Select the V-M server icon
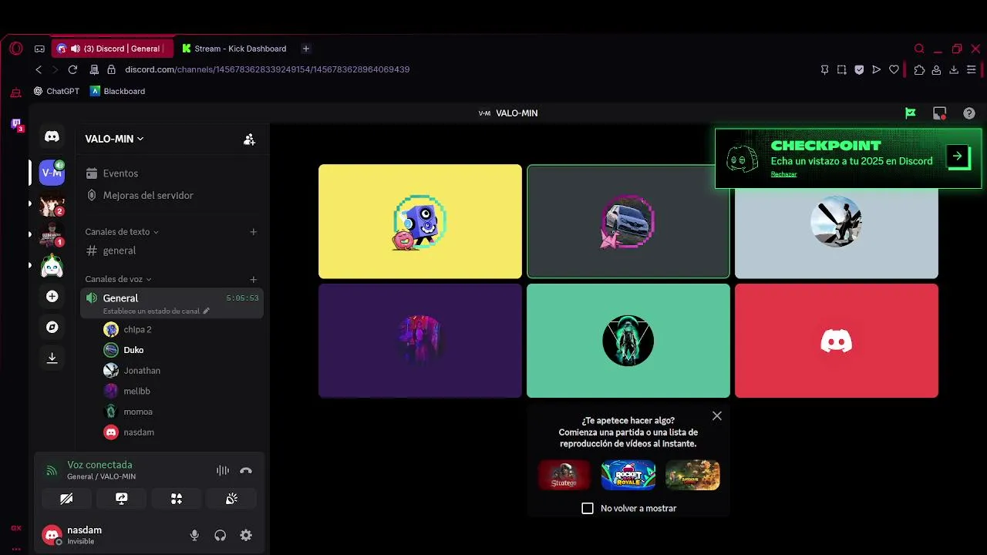 coord(52,173)
